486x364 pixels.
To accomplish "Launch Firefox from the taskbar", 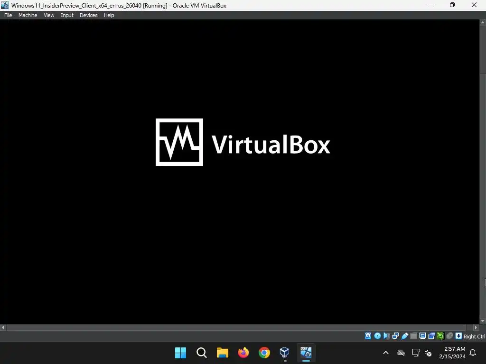I will tap(243, 353).
